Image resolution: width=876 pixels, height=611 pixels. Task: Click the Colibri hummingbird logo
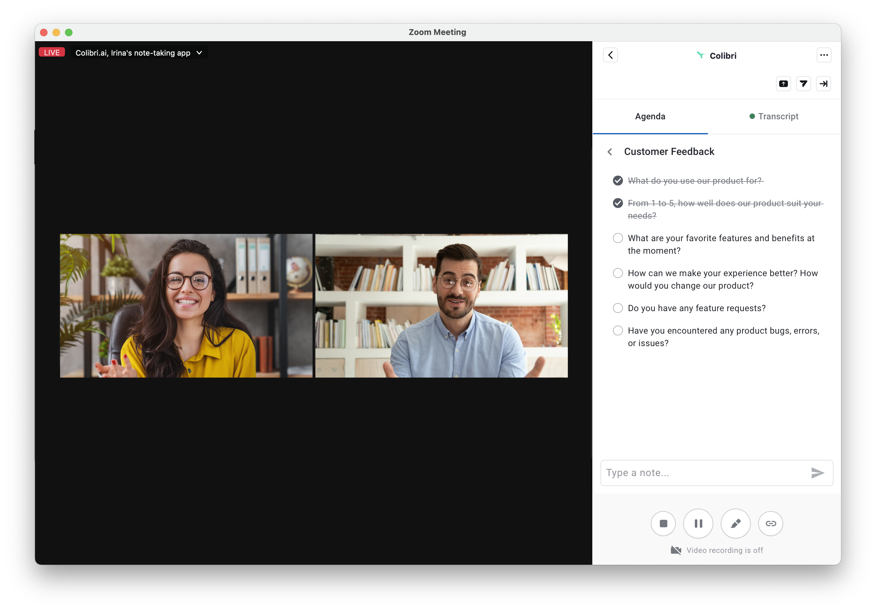coord(700,55)
